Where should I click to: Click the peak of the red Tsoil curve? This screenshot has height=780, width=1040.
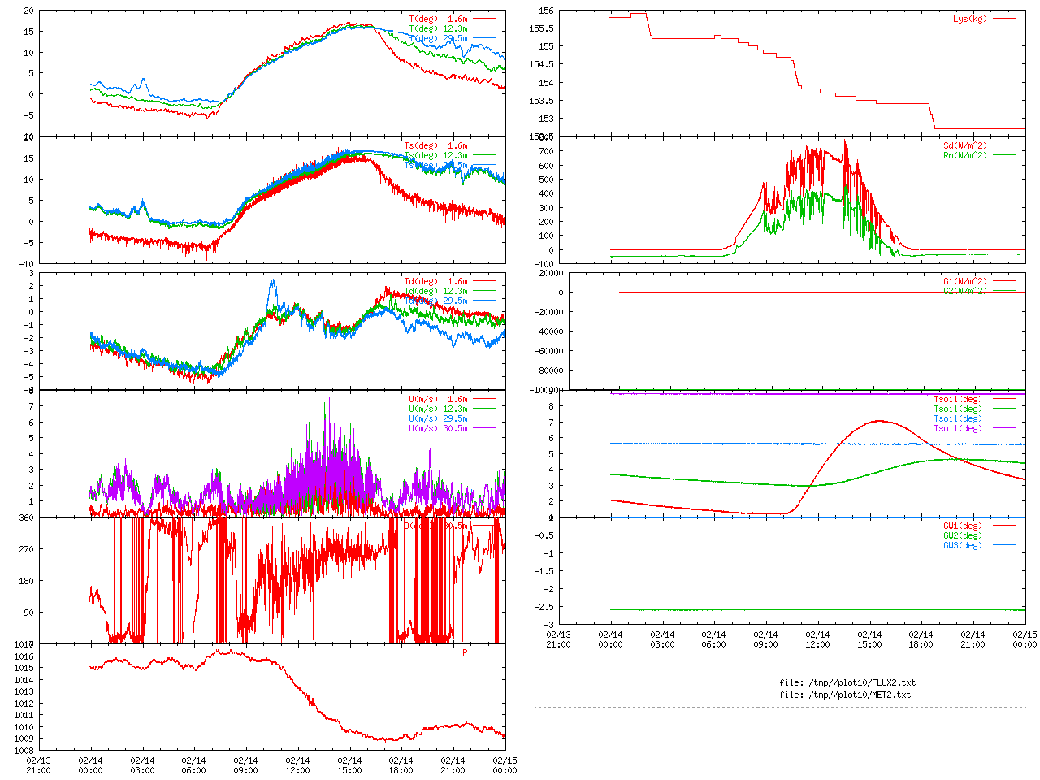878,421
